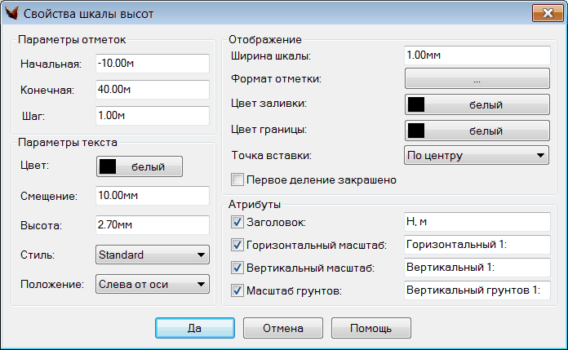Toggle Горизонтальный масштаб checkbox

click(237, 245)
